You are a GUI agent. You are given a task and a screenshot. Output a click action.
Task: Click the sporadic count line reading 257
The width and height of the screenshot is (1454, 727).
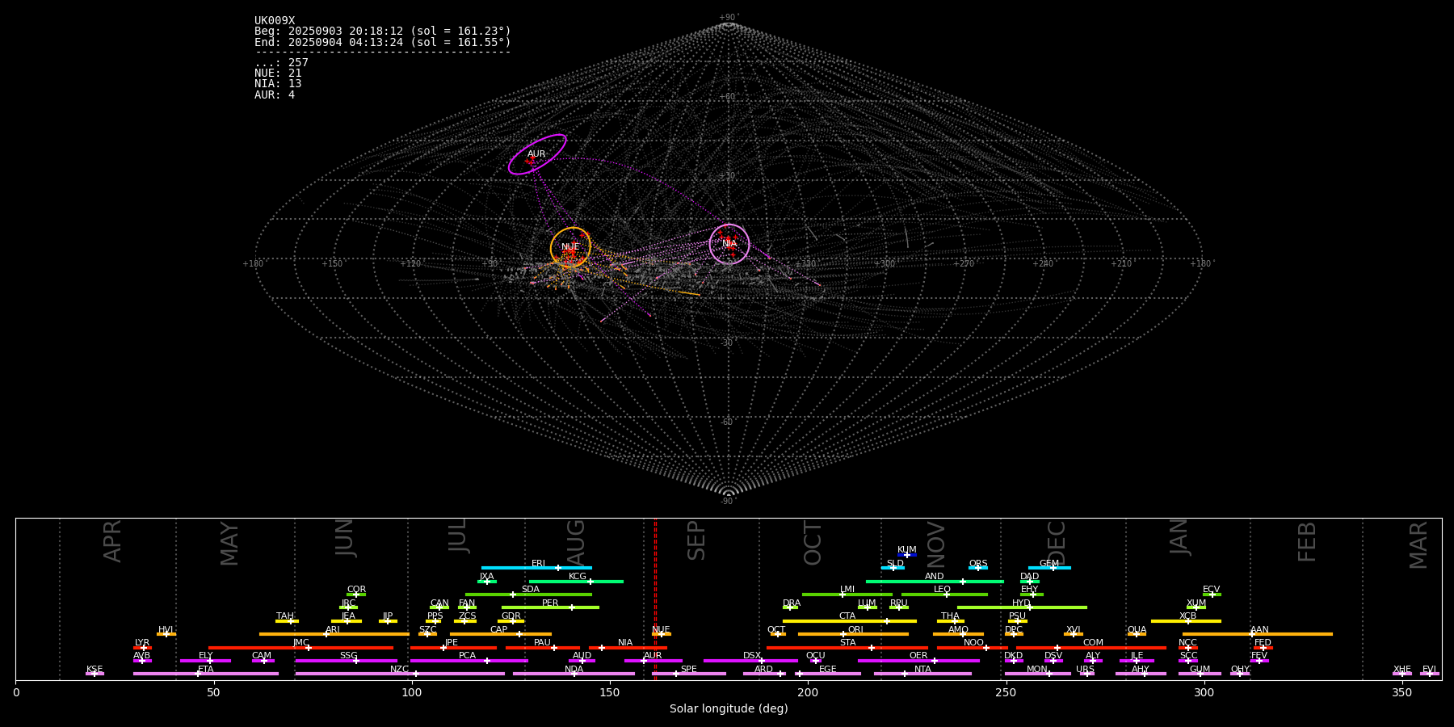(281, 63)
